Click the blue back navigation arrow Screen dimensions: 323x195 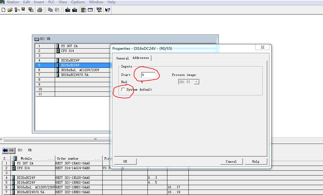pos(5,151)
